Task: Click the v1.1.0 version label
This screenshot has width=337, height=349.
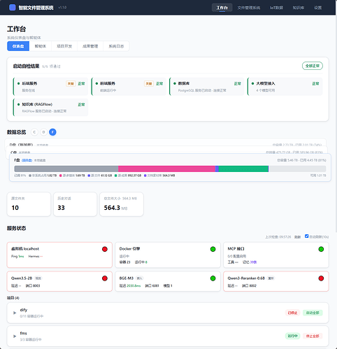Action: coord(62,8)
